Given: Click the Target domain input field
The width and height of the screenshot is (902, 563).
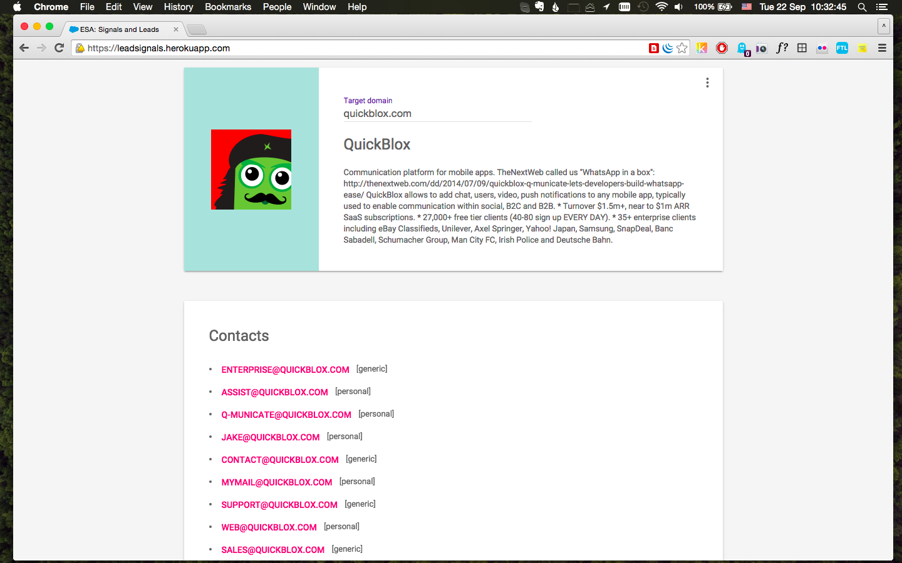Looking at the screenshot, I should 437,114.
